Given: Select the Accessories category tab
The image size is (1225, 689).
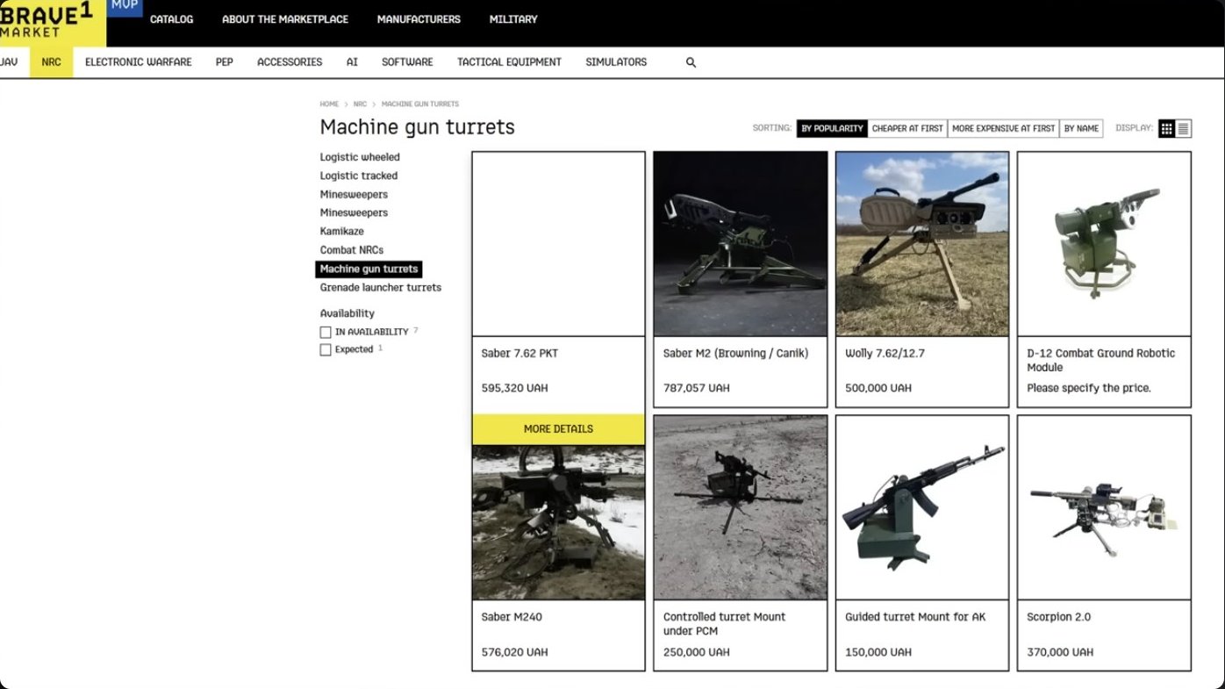Looking at the screenshot, I should pos(290,62).
